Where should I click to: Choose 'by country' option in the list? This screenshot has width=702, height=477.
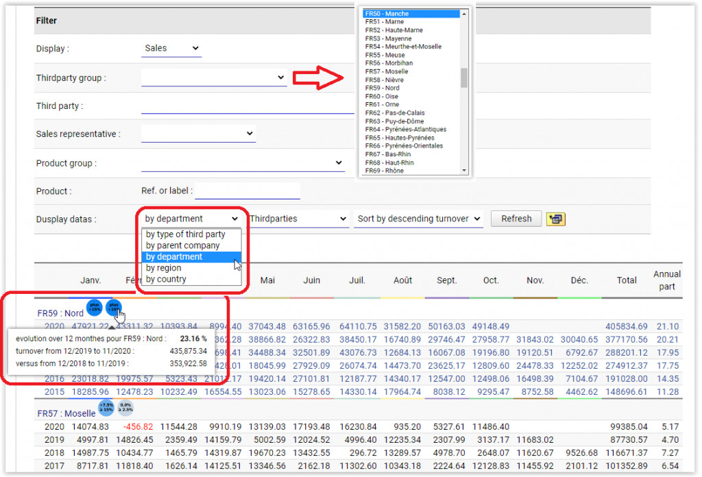(166, 279)
